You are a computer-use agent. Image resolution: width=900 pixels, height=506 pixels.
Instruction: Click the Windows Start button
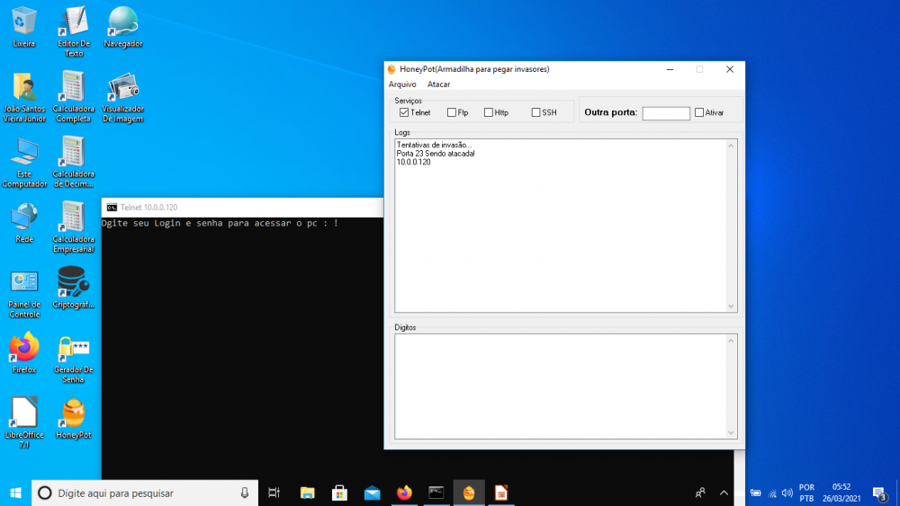click(x=15, y=493)
